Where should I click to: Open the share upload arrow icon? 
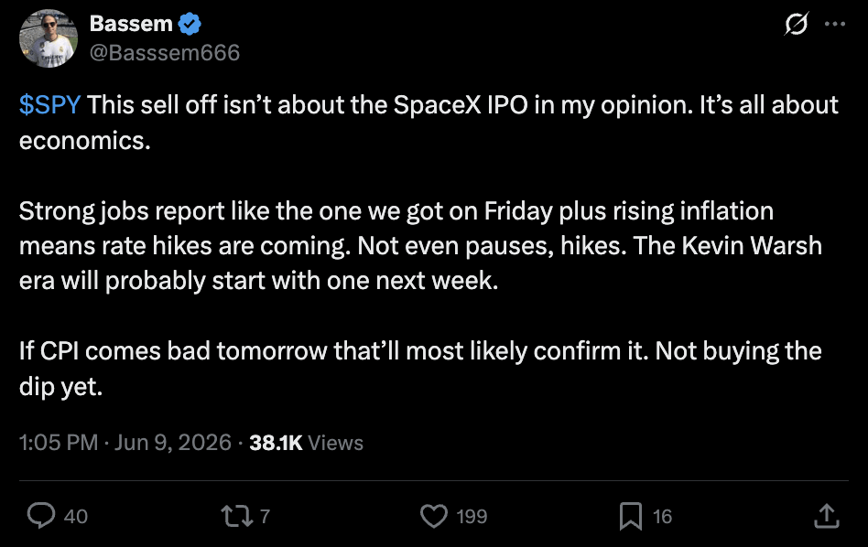(827, 516)
